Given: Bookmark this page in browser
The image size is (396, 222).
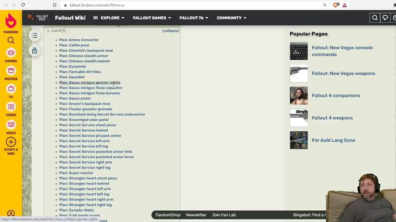Looking at the screenshot, I should pyautogui.click(x=55, y=5).
